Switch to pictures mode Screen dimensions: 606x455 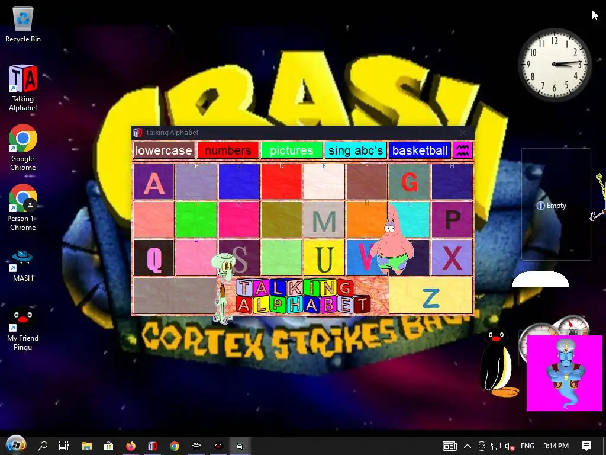292,150
